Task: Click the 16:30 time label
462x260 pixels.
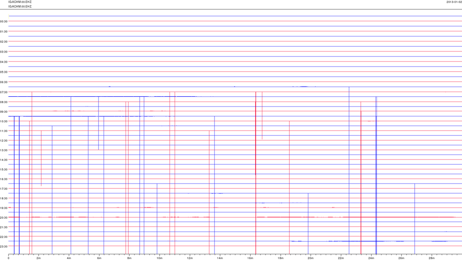Action: click(3, 179)
